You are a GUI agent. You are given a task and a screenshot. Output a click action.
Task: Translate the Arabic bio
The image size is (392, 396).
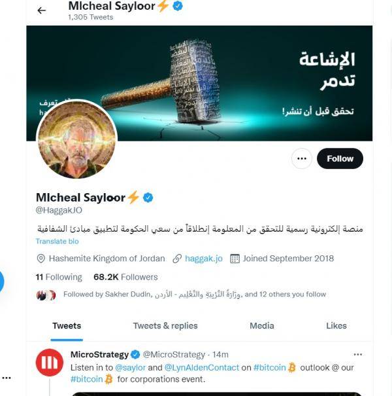point(57,242)
